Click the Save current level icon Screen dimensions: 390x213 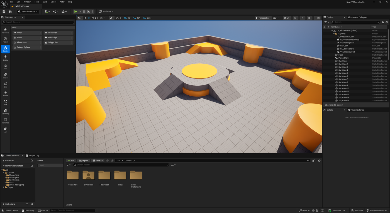point(4,12)
